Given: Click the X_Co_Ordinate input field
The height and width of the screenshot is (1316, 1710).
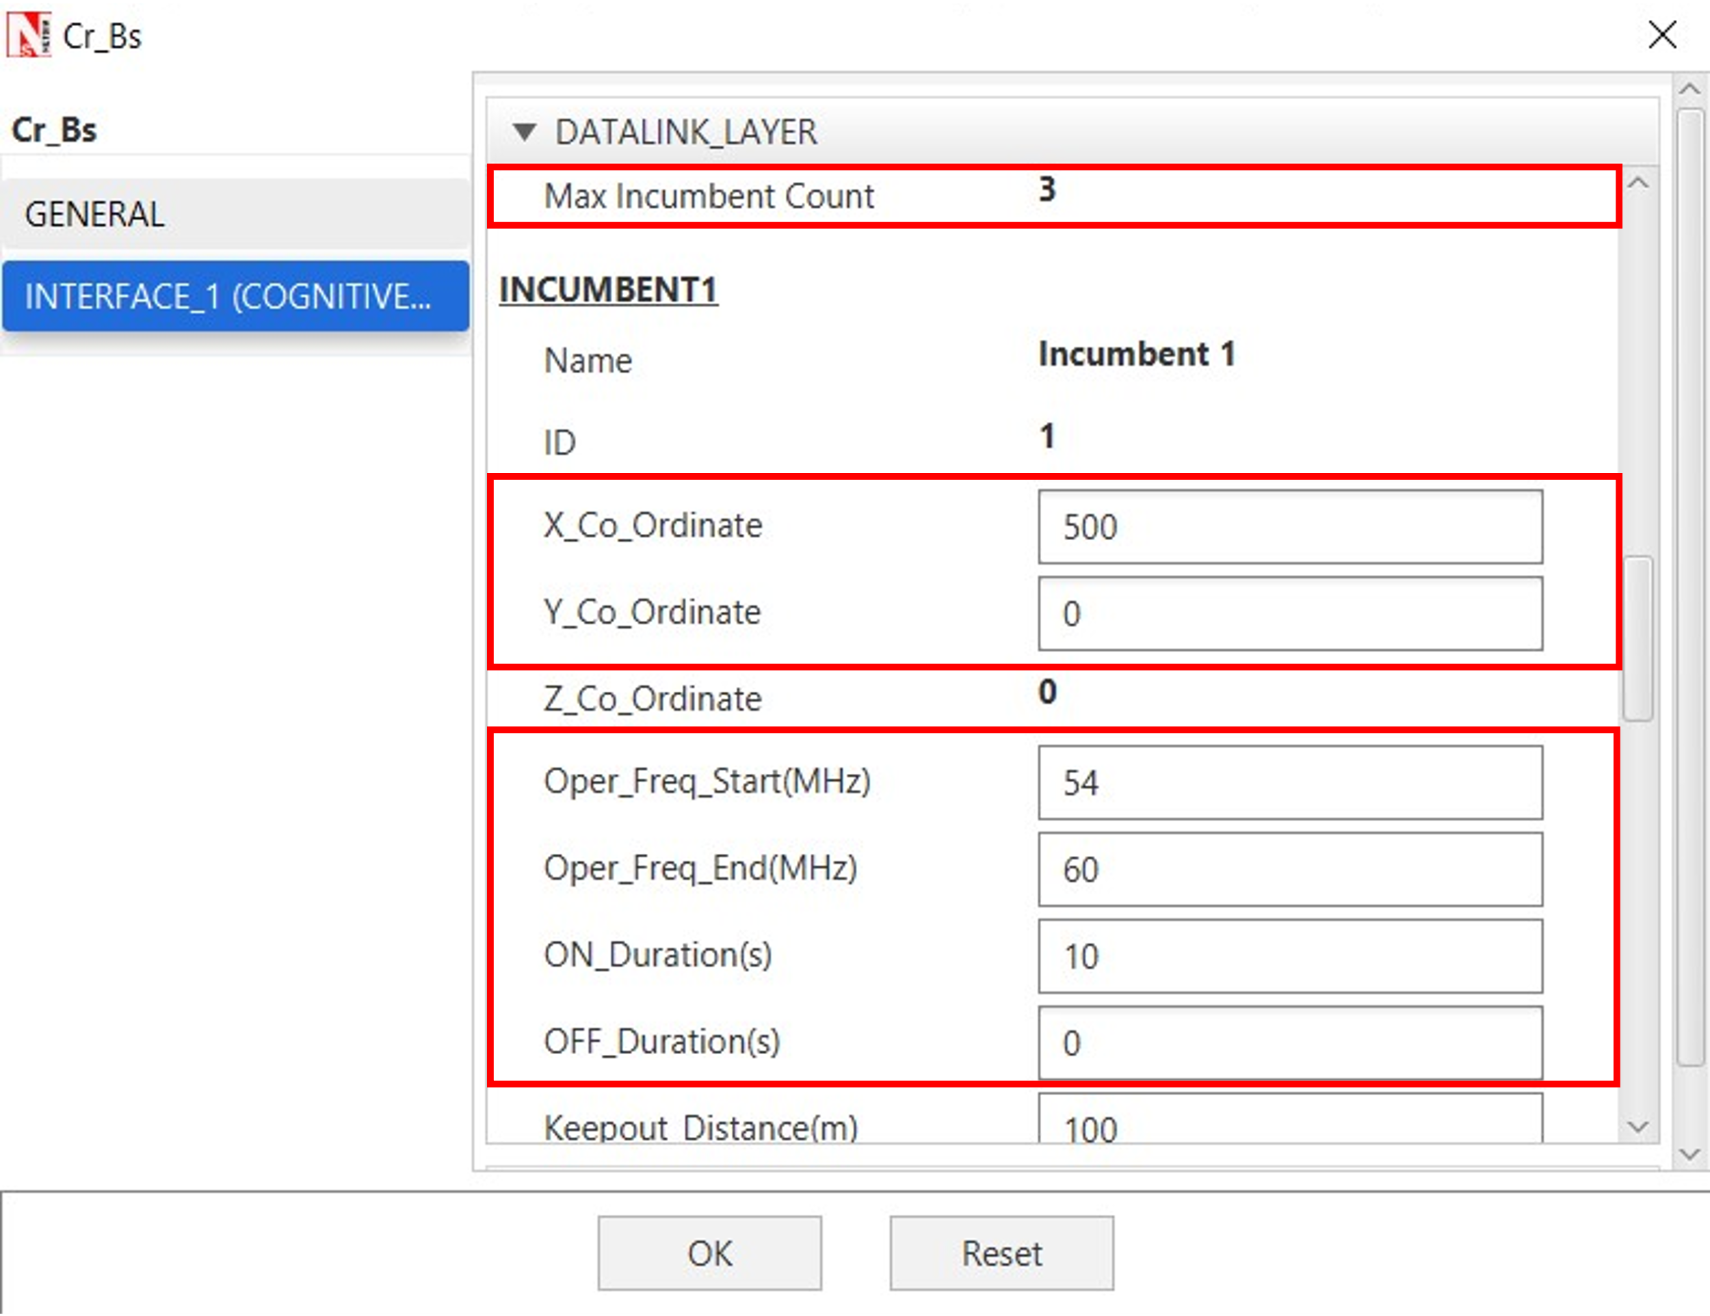Looking at the screenshot, I should pos(1289,526).
